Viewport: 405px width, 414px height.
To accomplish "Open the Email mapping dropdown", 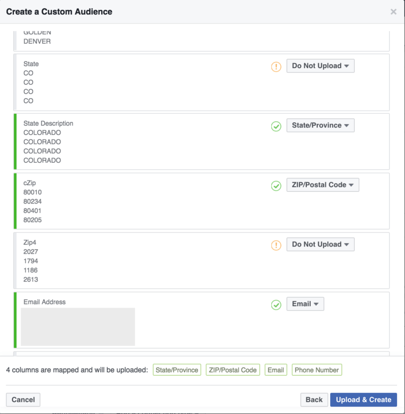I will pyautogui.click(x=305, y=304).
